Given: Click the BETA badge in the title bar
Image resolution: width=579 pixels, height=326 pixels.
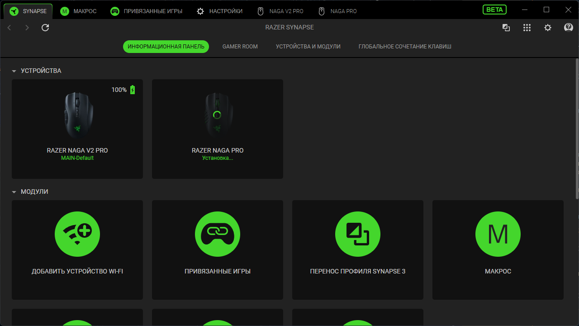Looking at the screenshot, I should (495, 10).
